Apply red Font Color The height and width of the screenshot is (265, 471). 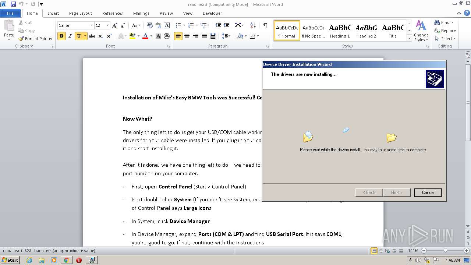click(x=145, y=36)
